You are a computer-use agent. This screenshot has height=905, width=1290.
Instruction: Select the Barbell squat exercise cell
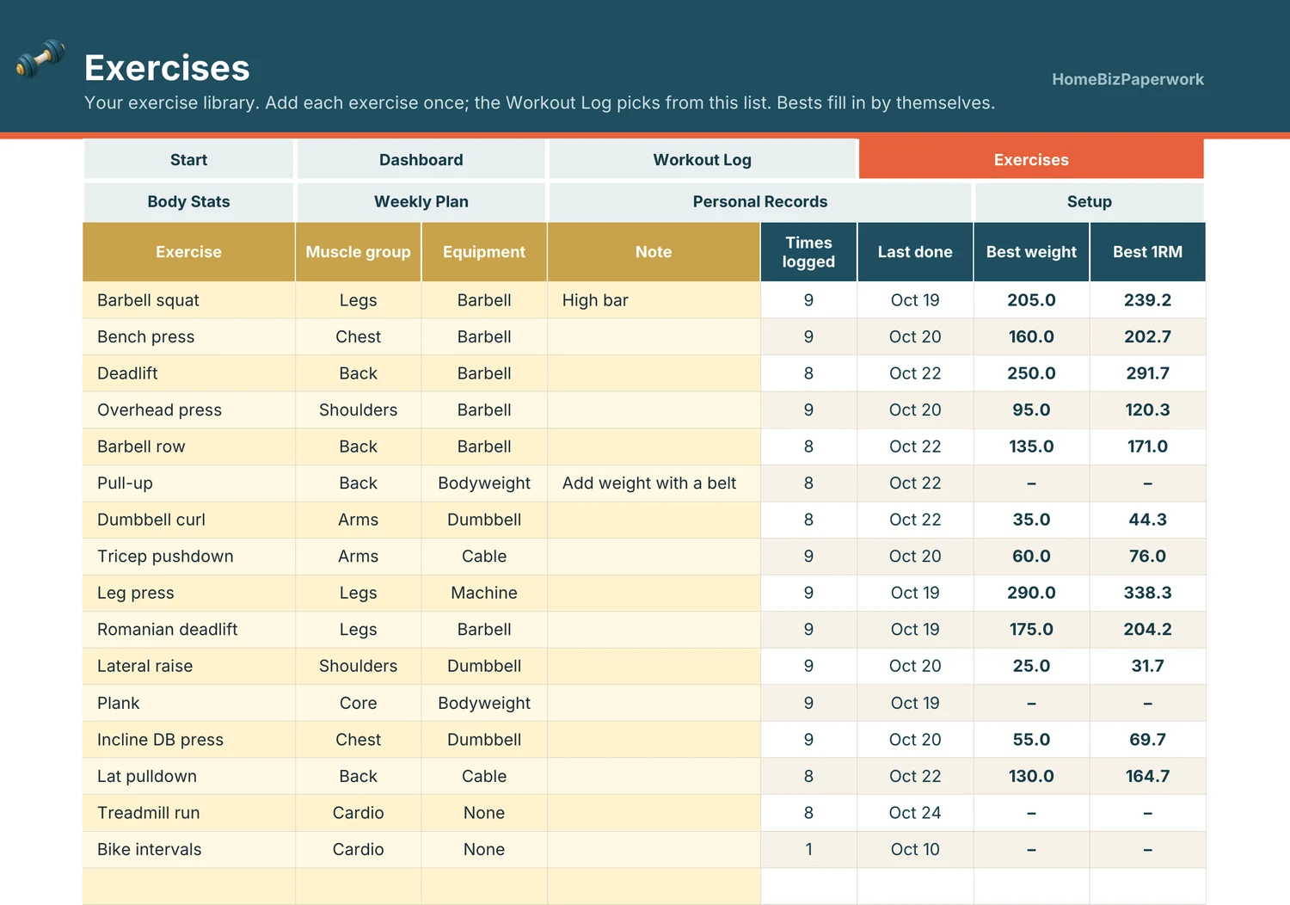pyautogui.click(x=188, y=300)
